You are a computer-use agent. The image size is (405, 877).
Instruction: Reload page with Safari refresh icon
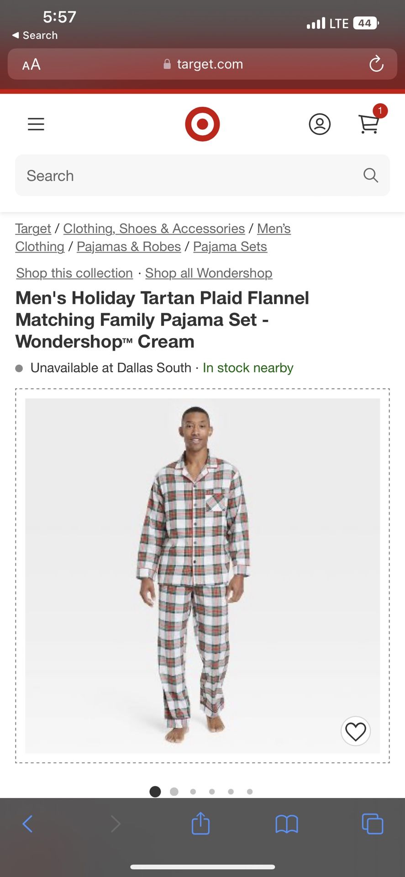click(376, 64)
